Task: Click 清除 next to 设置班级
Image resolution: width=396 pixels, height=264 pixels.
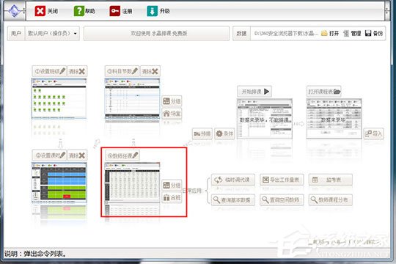Action: (77, 71)
